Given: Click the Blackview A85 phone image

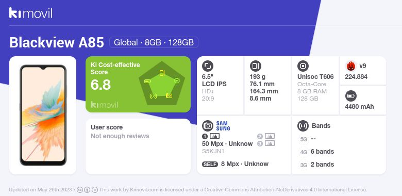Looking at the screenshot, I should click(x=43, y=115).
